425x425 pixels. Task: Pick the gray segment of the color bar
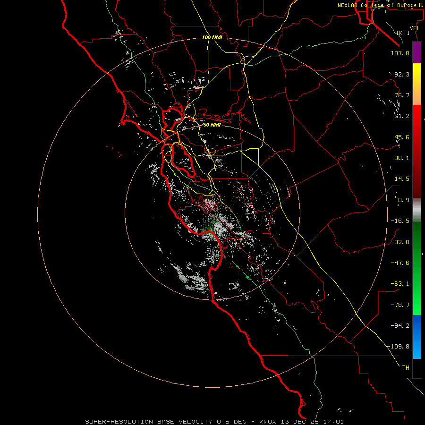(x=417, y=209)
